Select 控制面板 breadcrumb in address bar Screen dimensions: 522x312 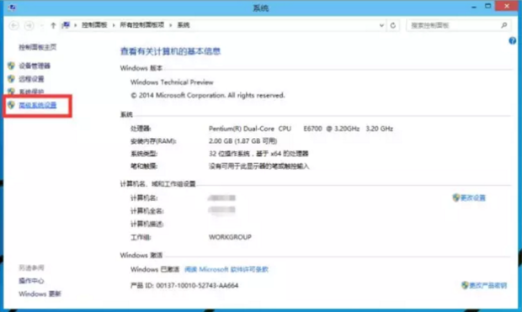pyautogui.click(x=94, y=25)
